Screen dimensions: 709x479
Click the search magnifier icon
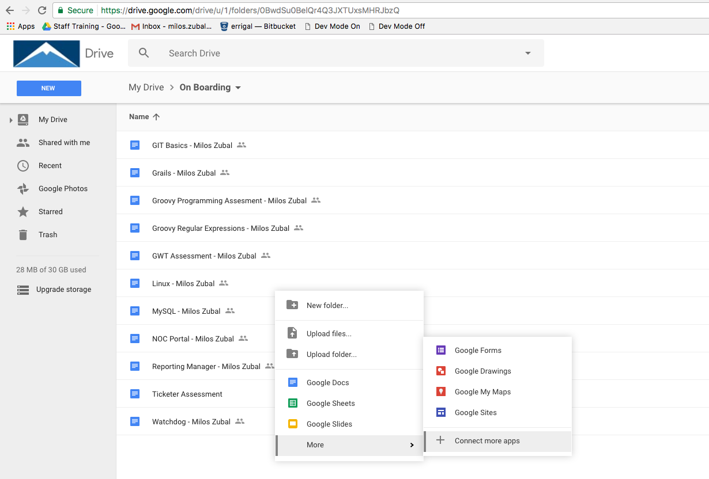click(x=144, y=53)
